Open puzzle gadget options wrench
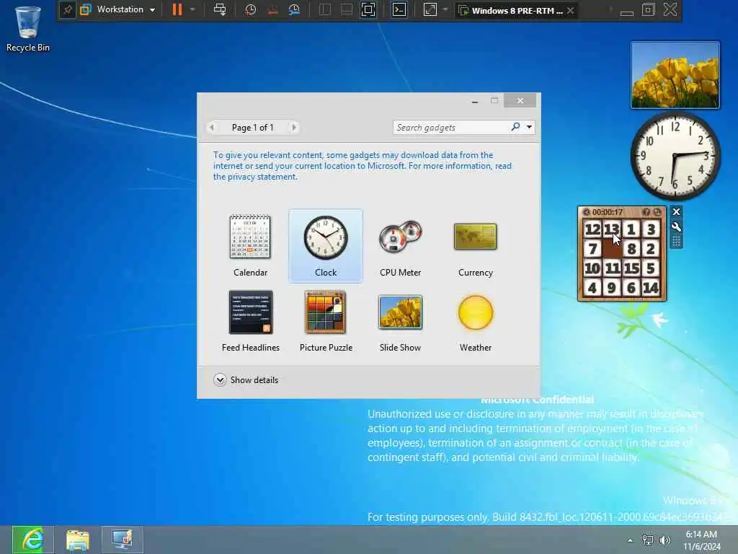Viewport: 738px width, 554px height. pyautogui.click(x=676, y=227)
